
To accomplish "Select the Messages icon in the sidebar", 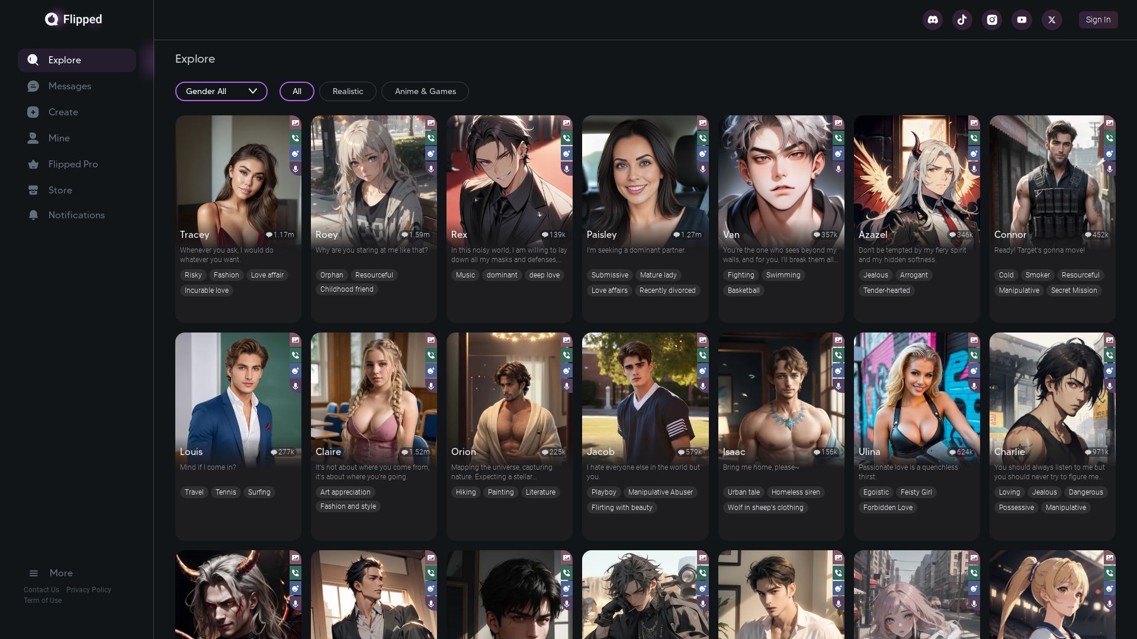I will coord(34,86).
